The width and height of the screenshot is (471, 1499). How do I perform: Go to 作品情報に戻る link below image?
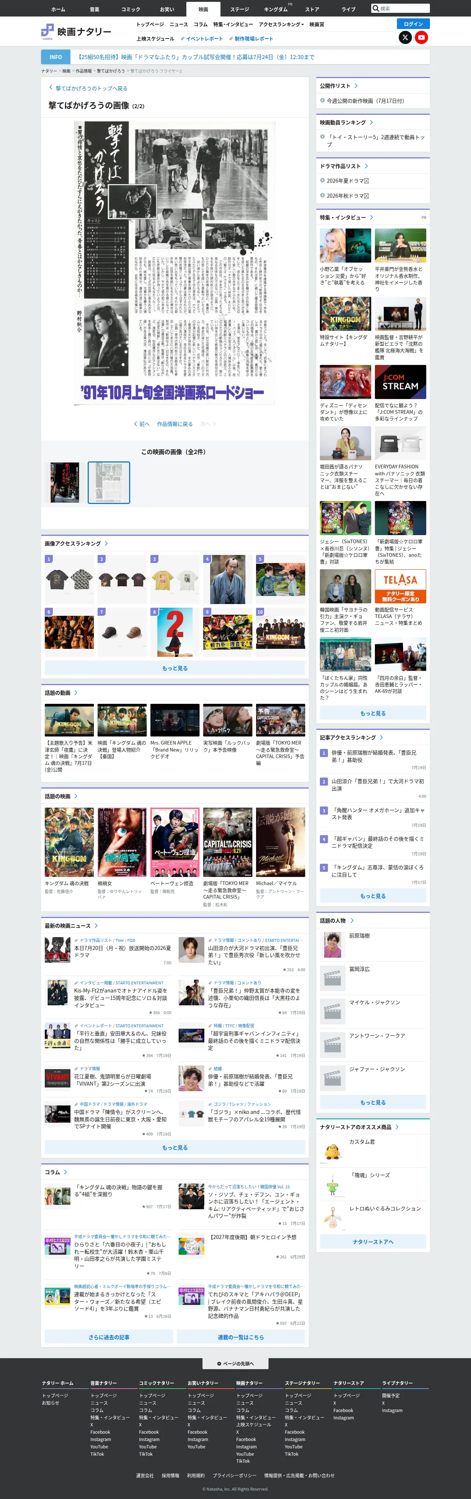pos(175,424)
